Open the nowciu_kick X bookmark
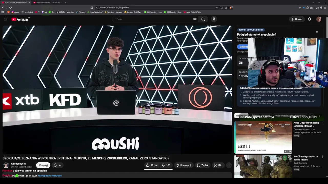 pos(27,12)
